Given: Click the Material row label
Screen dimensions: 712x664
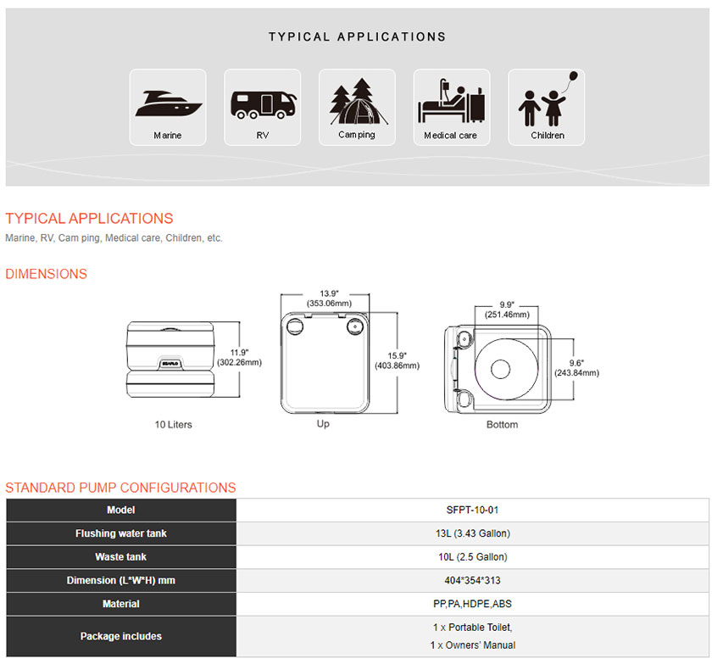Looking at the screenshot, I should [121, 604].
